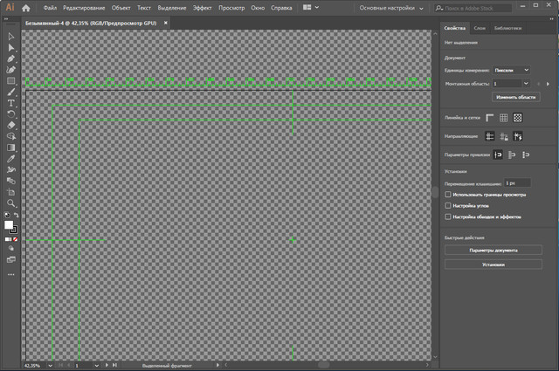Image resolution: width=559 pixels, height=371 pixels.
Task: Click the Adobe Stock search field
Action: (x=473, y=8)
